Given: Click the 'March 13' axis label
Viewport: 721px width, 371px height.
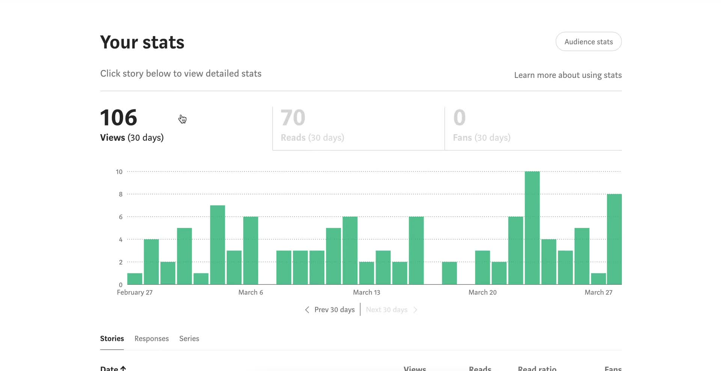Looking at the screenshot, I should click(x=367, y=292).
